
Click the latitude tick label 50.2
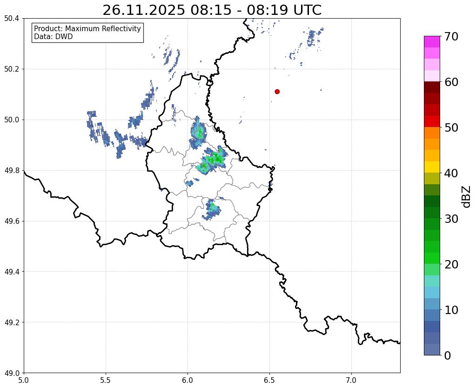click(x=12, y=69)
